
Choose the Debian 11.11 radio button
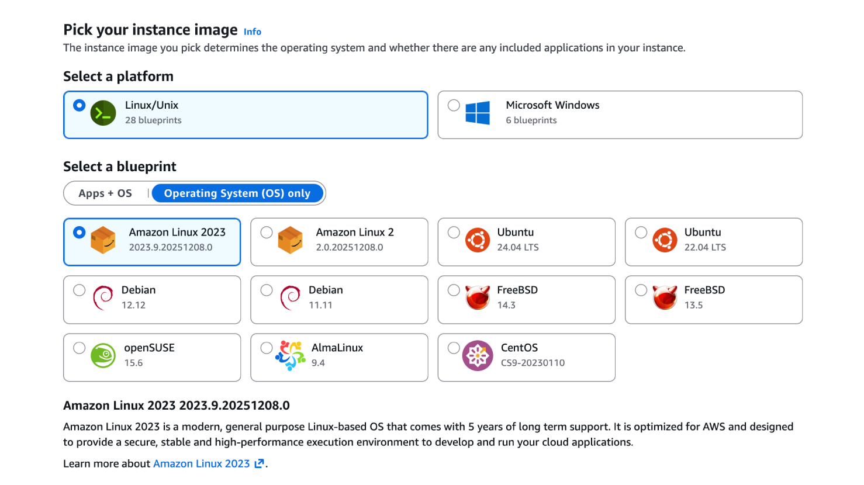pyautogui.click(x=267, y=290)
